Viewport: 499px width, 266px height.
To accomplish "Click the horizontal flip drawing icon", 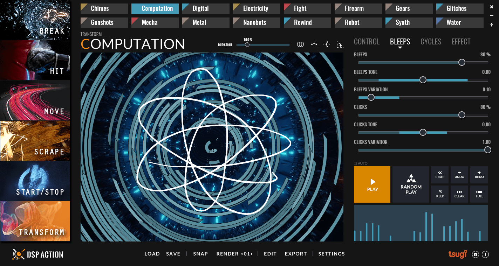I will pos(314,44).
